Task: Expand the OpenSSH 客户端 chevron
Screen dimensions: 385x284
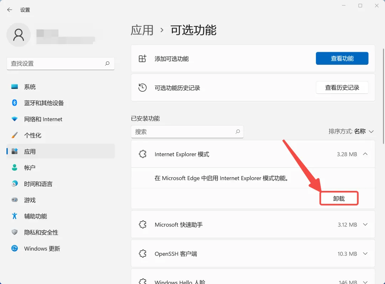Action: pyautogui.click(x=365, y=254)
